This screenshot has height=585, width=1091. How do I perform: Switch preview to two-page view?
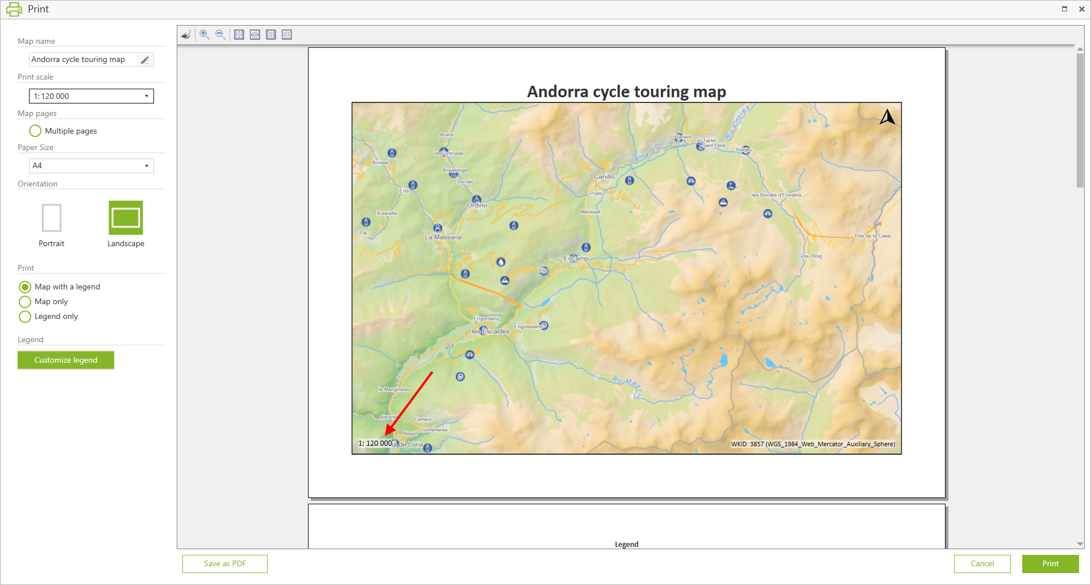point(287,35)
